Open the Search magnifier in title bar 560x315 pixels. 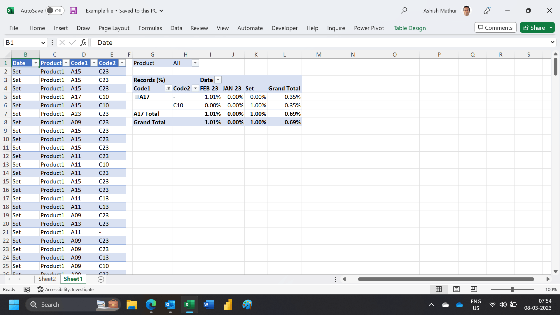404,10
